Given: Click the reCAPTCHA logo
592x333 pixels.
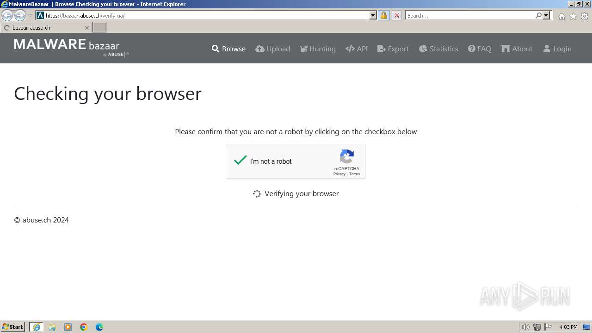Looking at the screenshot, I should coord(347,156).
